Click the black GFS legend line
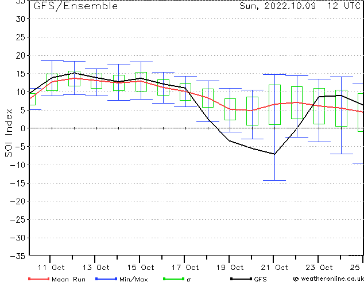Viewport: 364px width, 282px height. coord(241,279)
